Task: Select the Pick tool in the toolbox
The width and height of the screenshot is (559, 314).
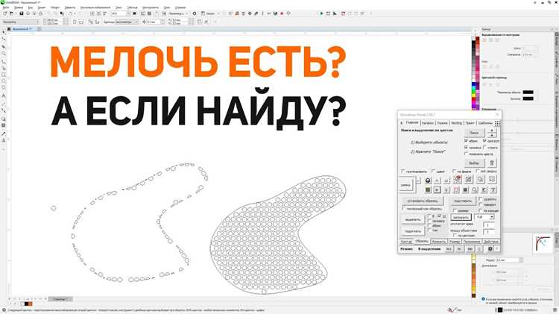Action: coord(4,33)
